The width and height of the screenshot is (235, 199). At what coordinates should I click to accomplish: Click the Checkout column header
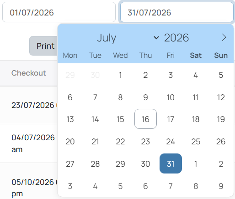click(29, 73)
